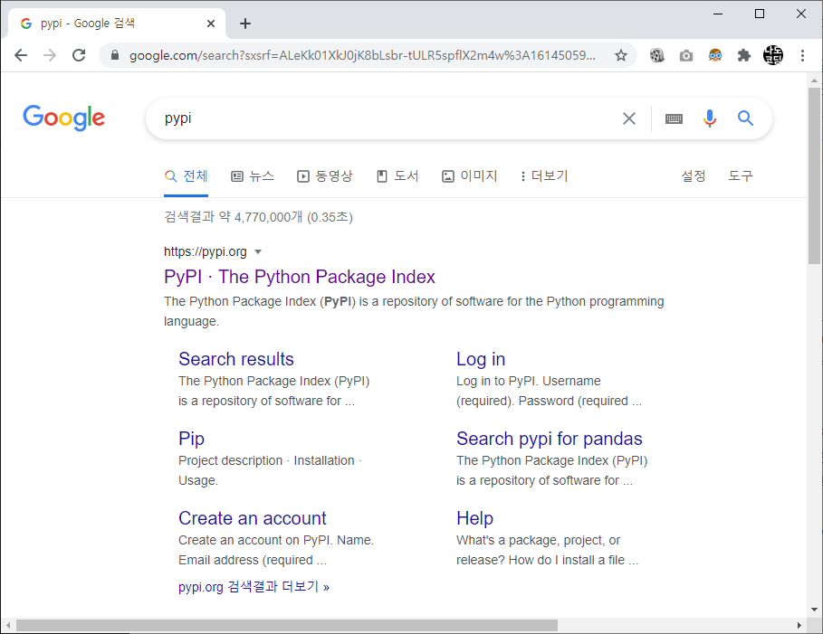Switch to the 도서 tab
This screenshot has width=823, height=634.
[x=397, y=176]
